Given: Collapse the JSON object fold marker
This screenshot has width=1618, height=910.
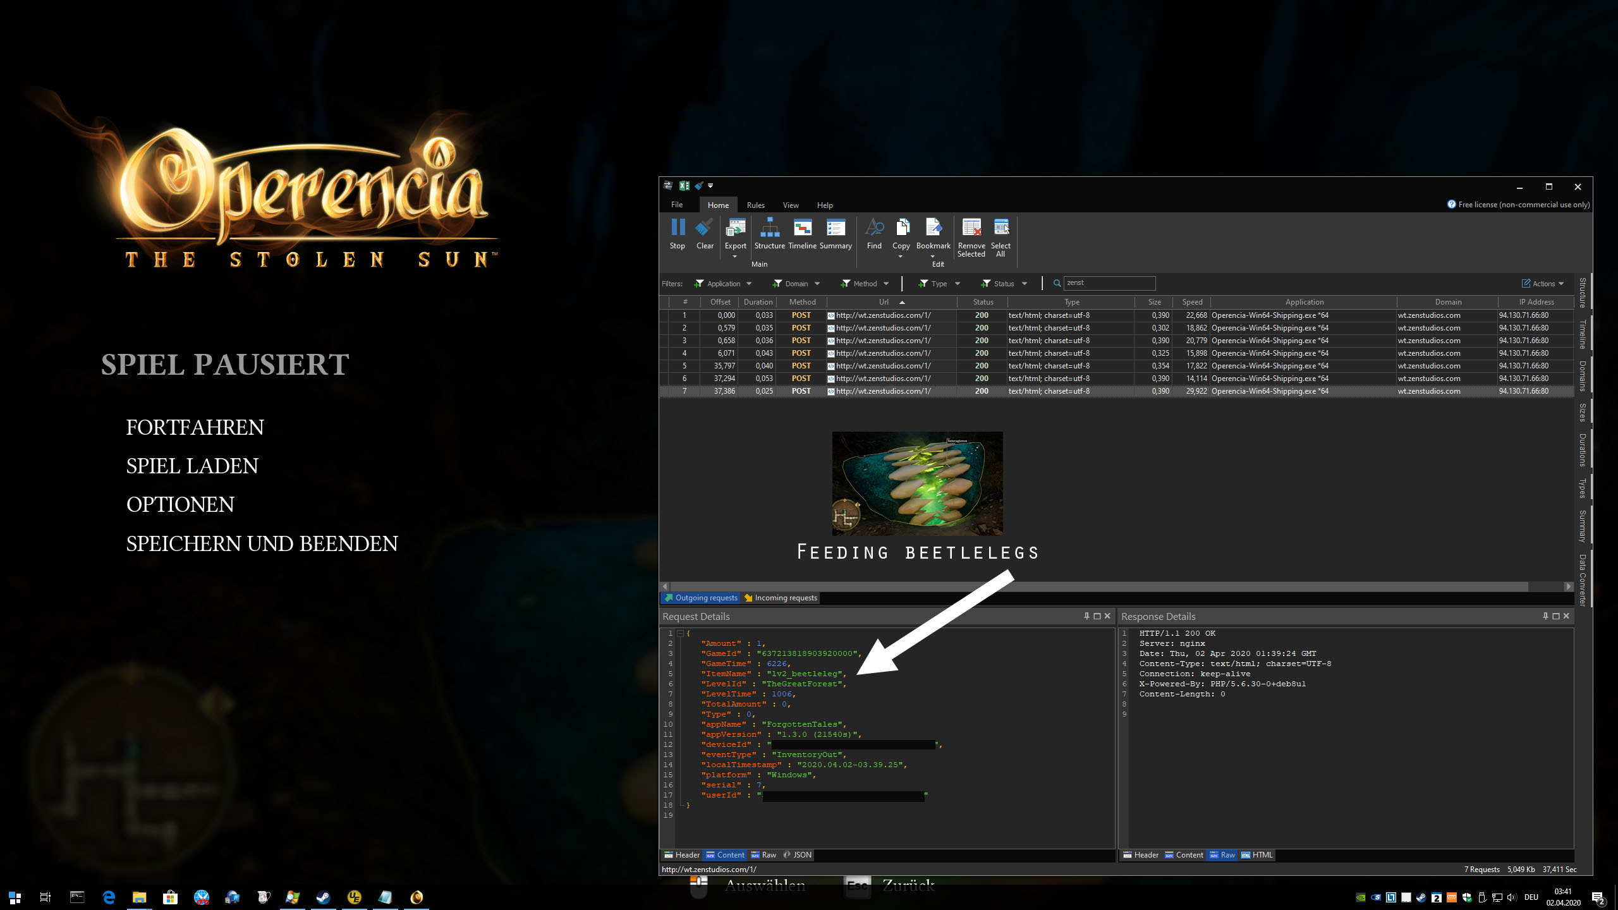Looking at the screenshot, I should pyautogui.click(x=681, y=633).
